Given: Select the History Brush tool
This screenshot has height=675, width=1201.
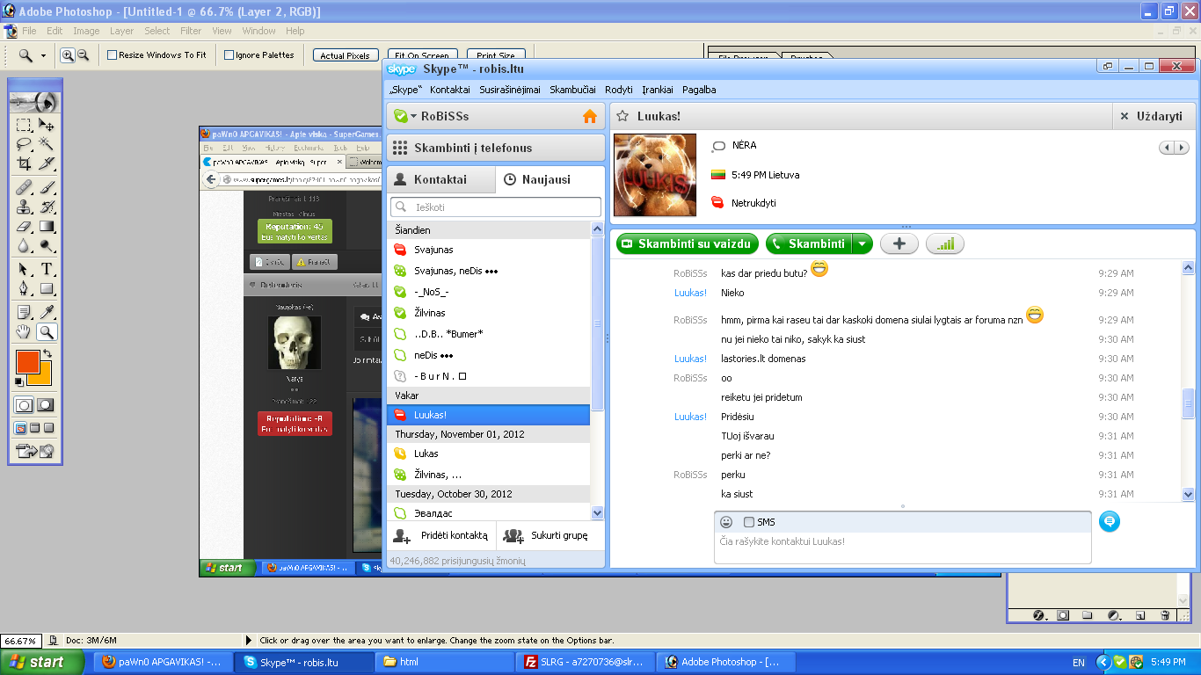Looking at the screenshot, I should pos(47,207).
